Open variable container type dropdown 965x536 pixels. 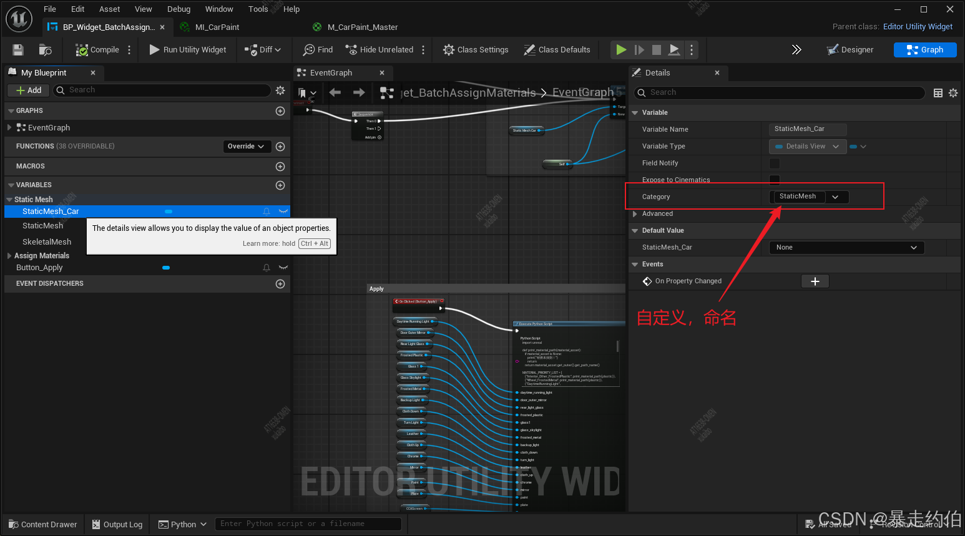click(x=858, y=147)
